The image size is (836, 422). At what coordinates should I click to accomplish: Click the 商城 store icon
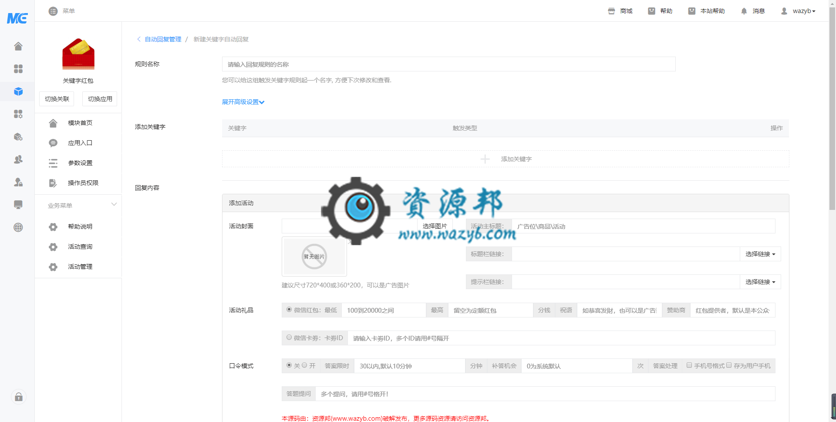611,11
